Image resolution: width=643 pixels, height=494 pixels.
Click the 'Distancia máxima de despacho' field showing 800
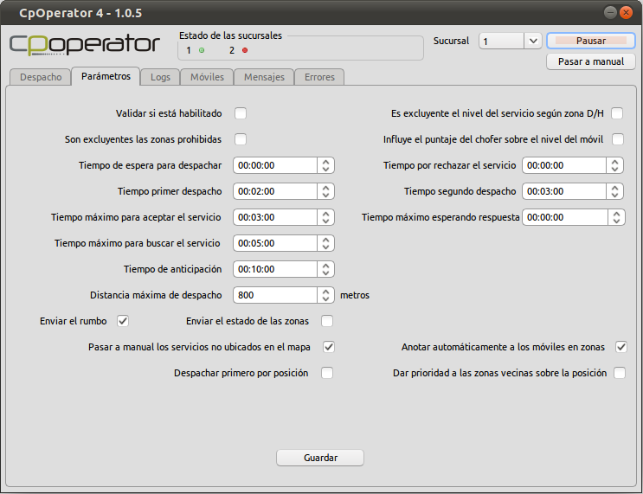coord(275,295)
